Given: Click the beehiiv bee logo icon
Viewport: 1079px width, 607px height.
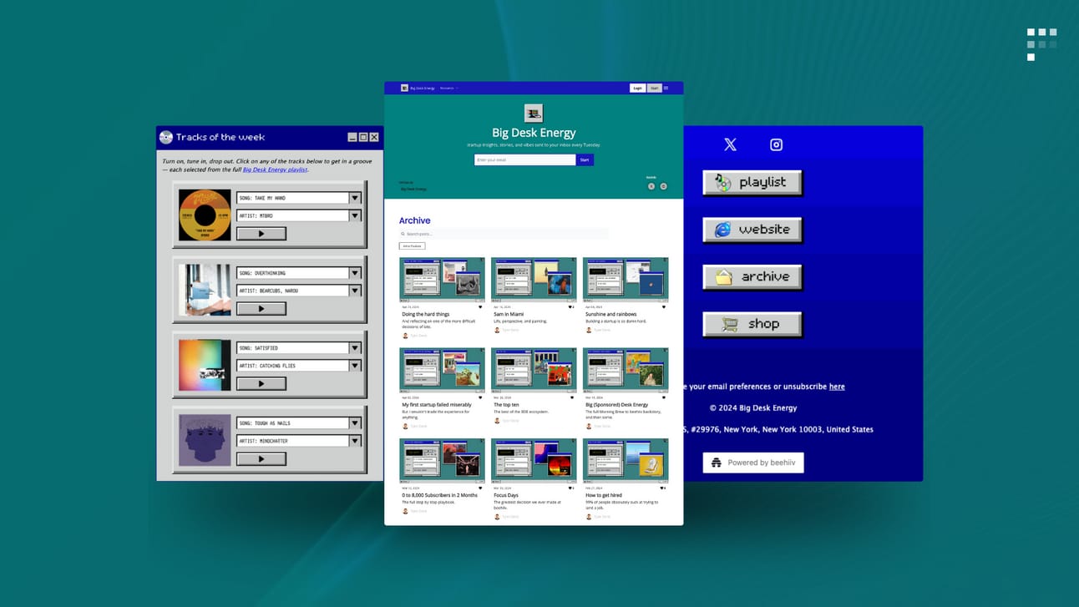Looking at the screenshot, I should [716, 463].
